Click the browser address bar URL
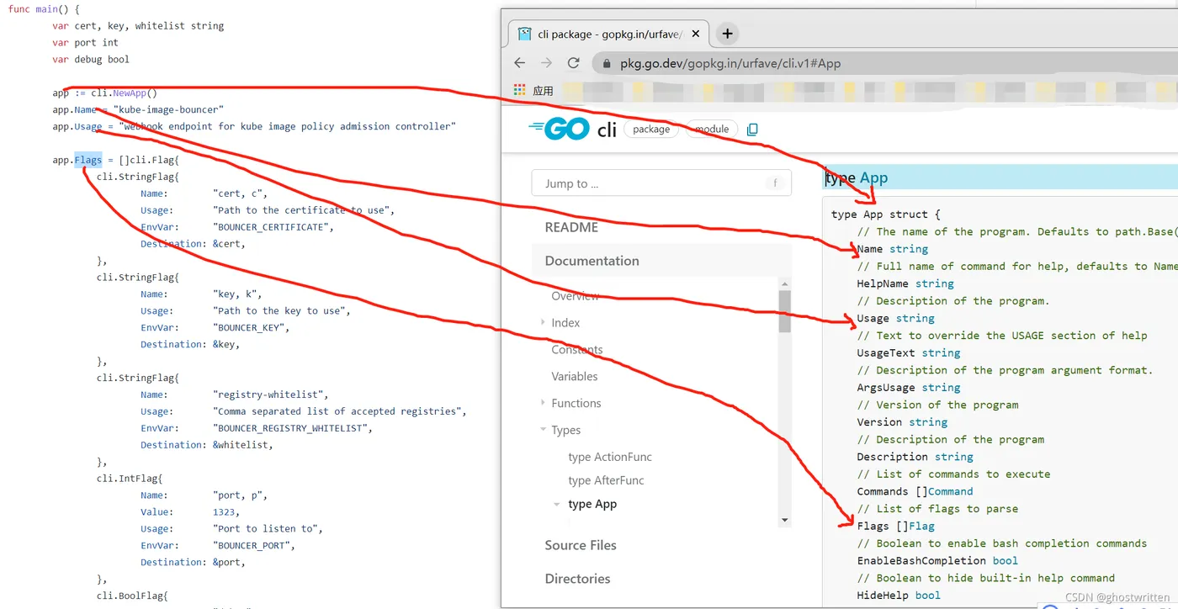This screenshot has width=1178, height=609. tap(730, 63)
